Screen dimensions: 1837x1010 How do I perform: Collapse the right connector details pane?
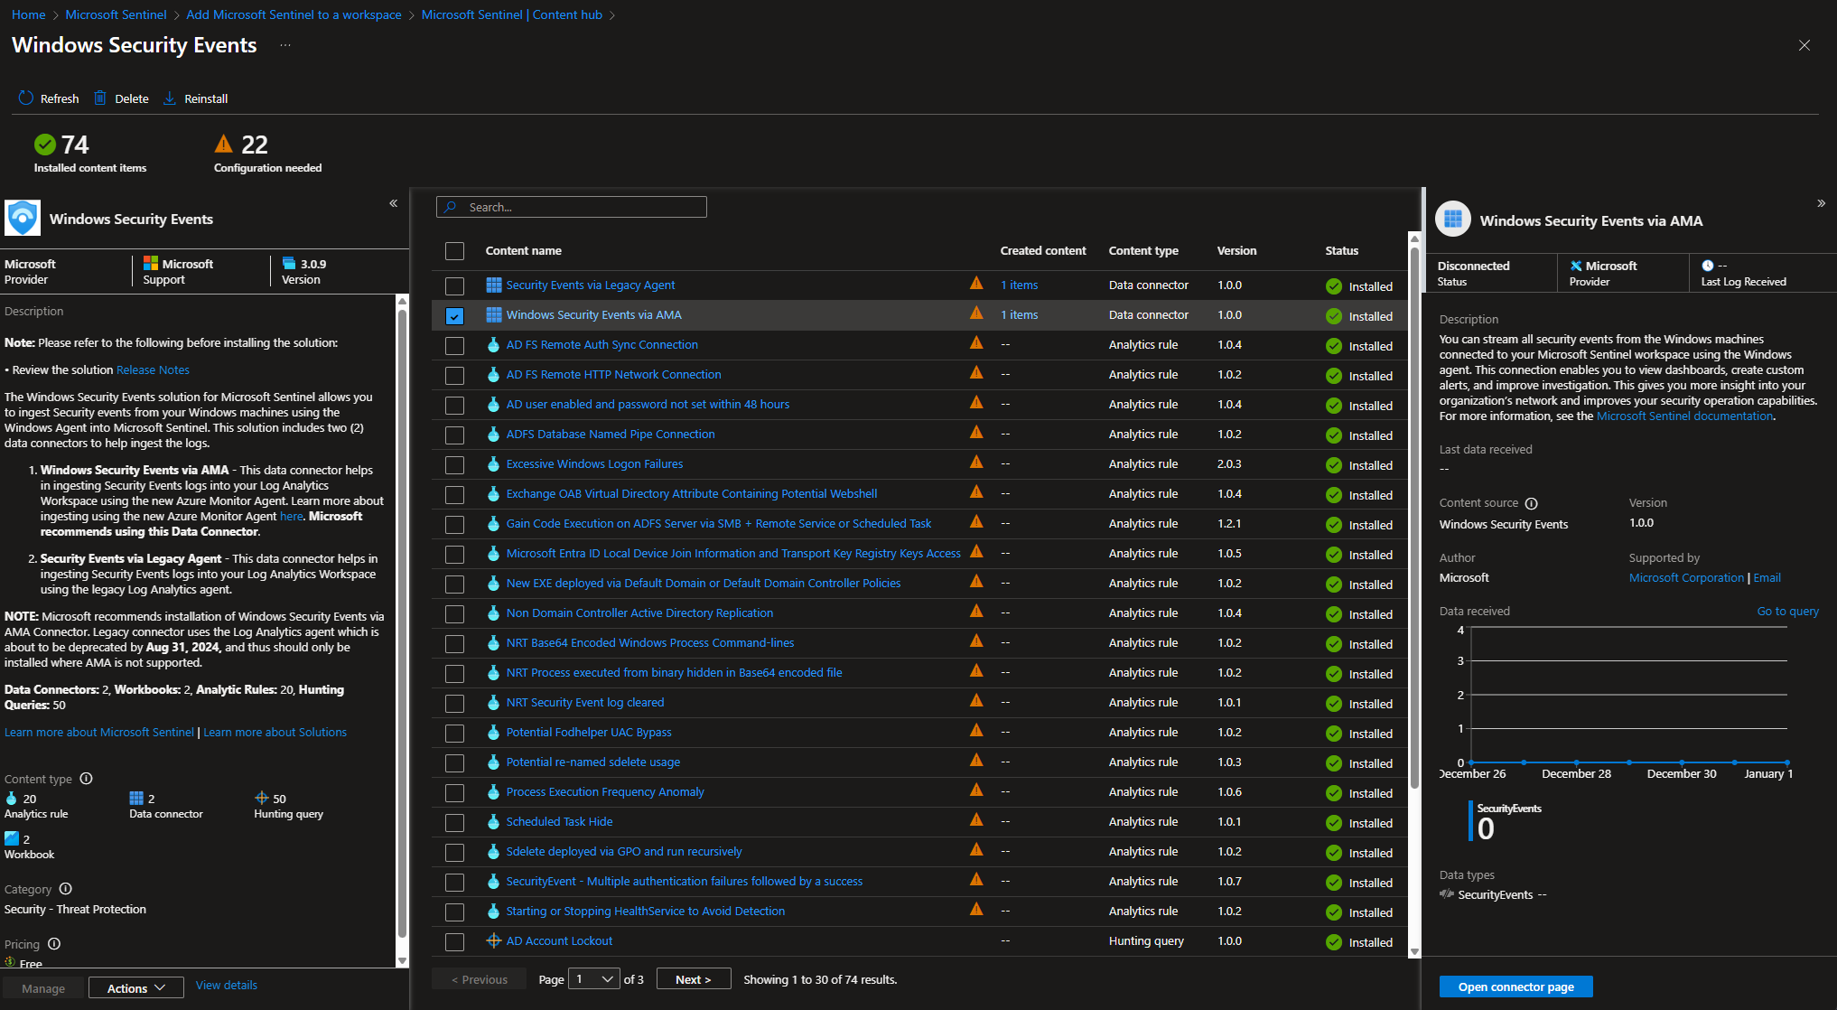[1821, 203]
